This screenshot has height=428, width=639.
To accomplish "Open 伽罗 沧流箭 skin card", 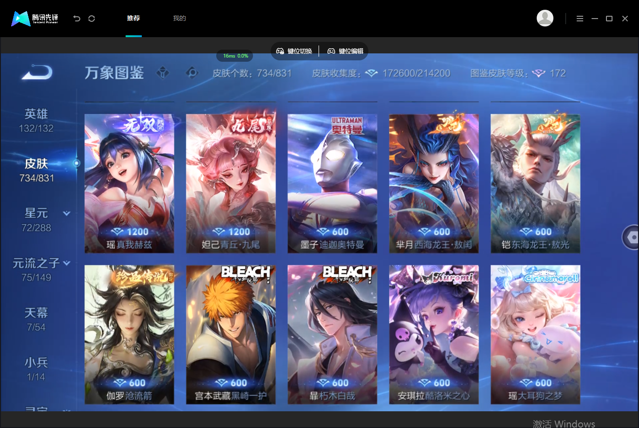I will tap(129, 335).
